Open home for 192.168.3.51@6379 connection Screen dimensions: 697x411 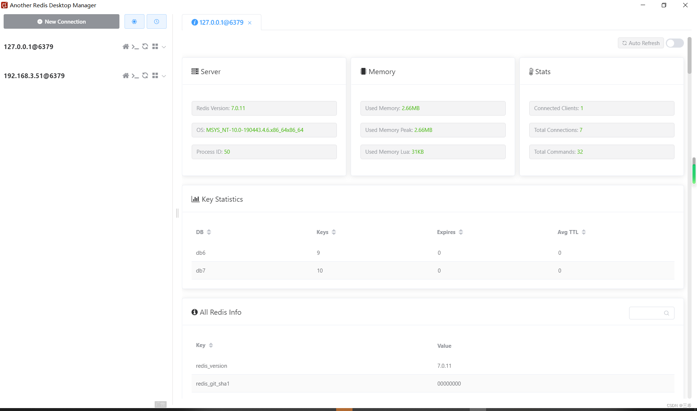pos(126,76)
